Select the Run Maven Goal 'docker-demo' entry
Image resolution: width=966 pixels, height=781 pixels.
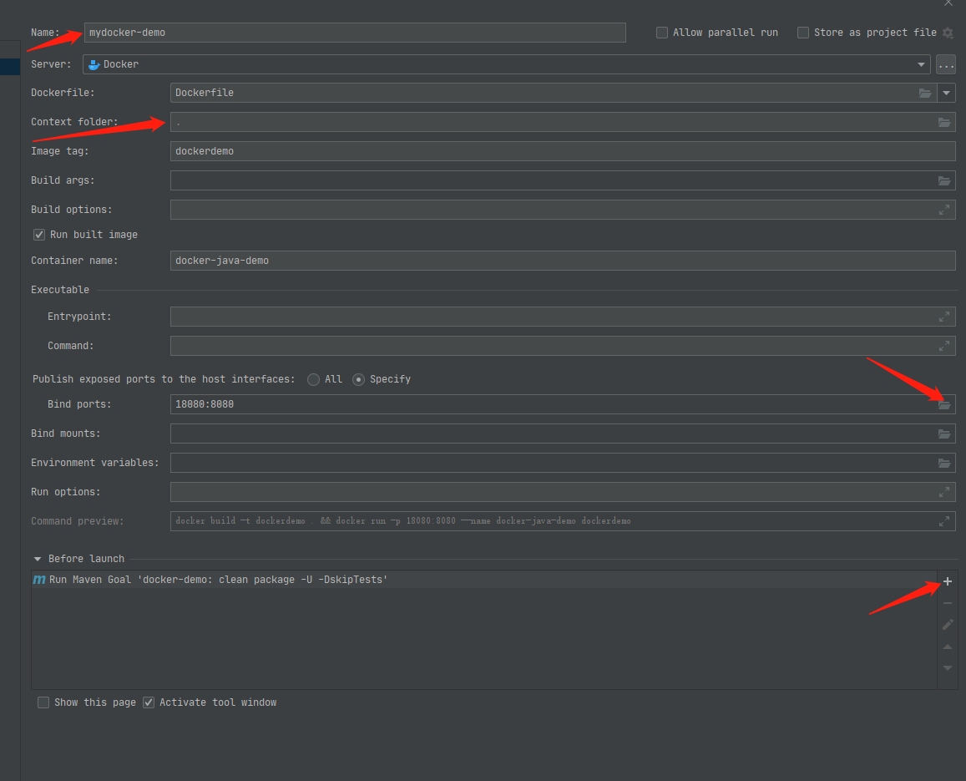pos(483,580)
